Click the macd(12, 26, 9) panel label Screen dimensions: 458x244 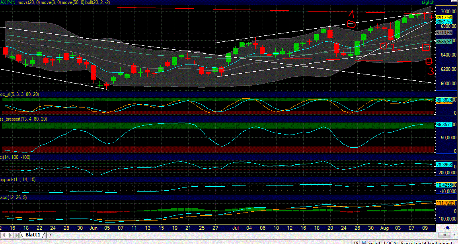point(13,197)
